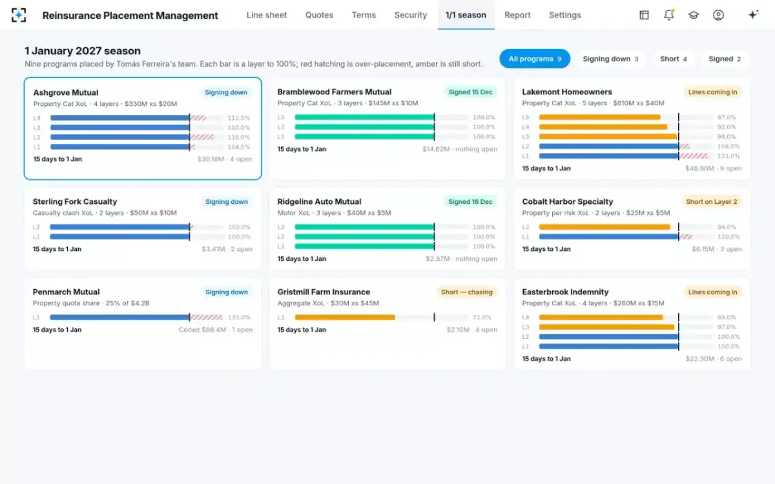The width and height of the screenshot is (775, 484).
Task: Filter by All programs 9
Action: (535, 59)
